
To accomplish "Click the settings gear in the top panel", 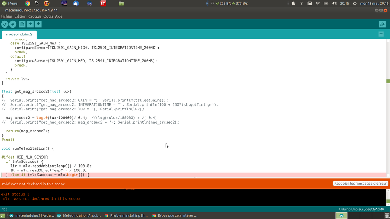I will (x=355, y=3).
